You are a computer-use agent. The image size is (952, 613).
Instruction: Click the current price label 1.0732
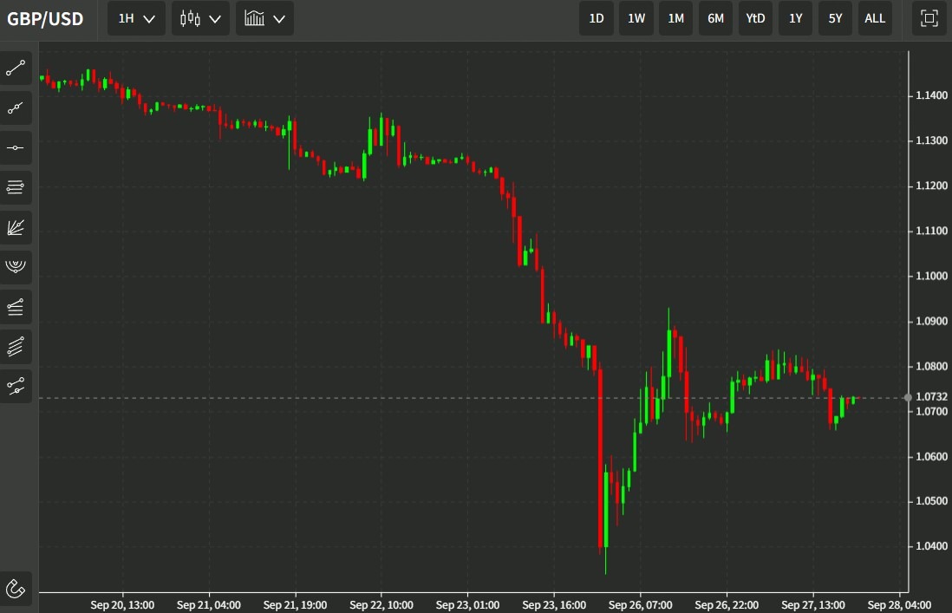(931, 396)
